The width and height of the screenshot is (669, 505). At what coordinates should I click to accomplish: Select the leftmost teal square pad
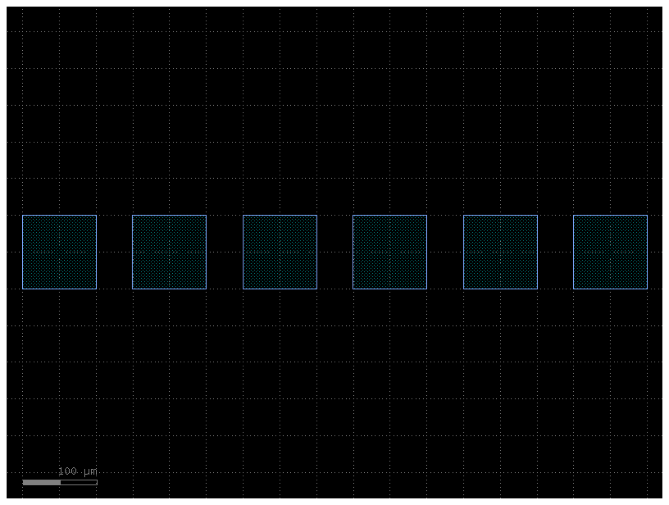[59, 252]
